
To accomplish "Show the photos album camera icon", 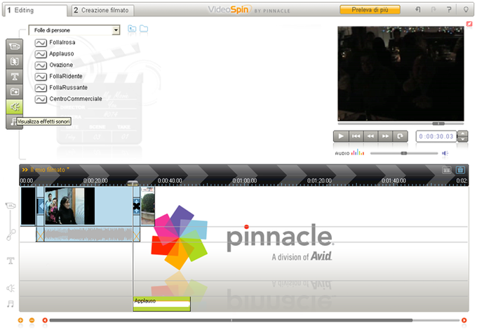I will click(14, 91).
